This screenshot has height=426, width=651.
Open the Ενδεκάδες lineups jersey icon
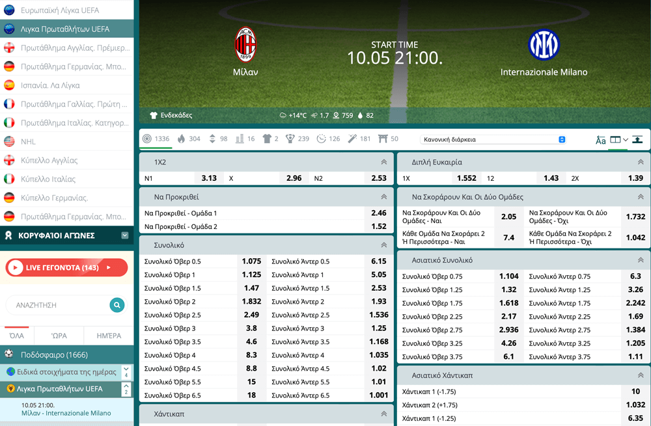point(154,115)
